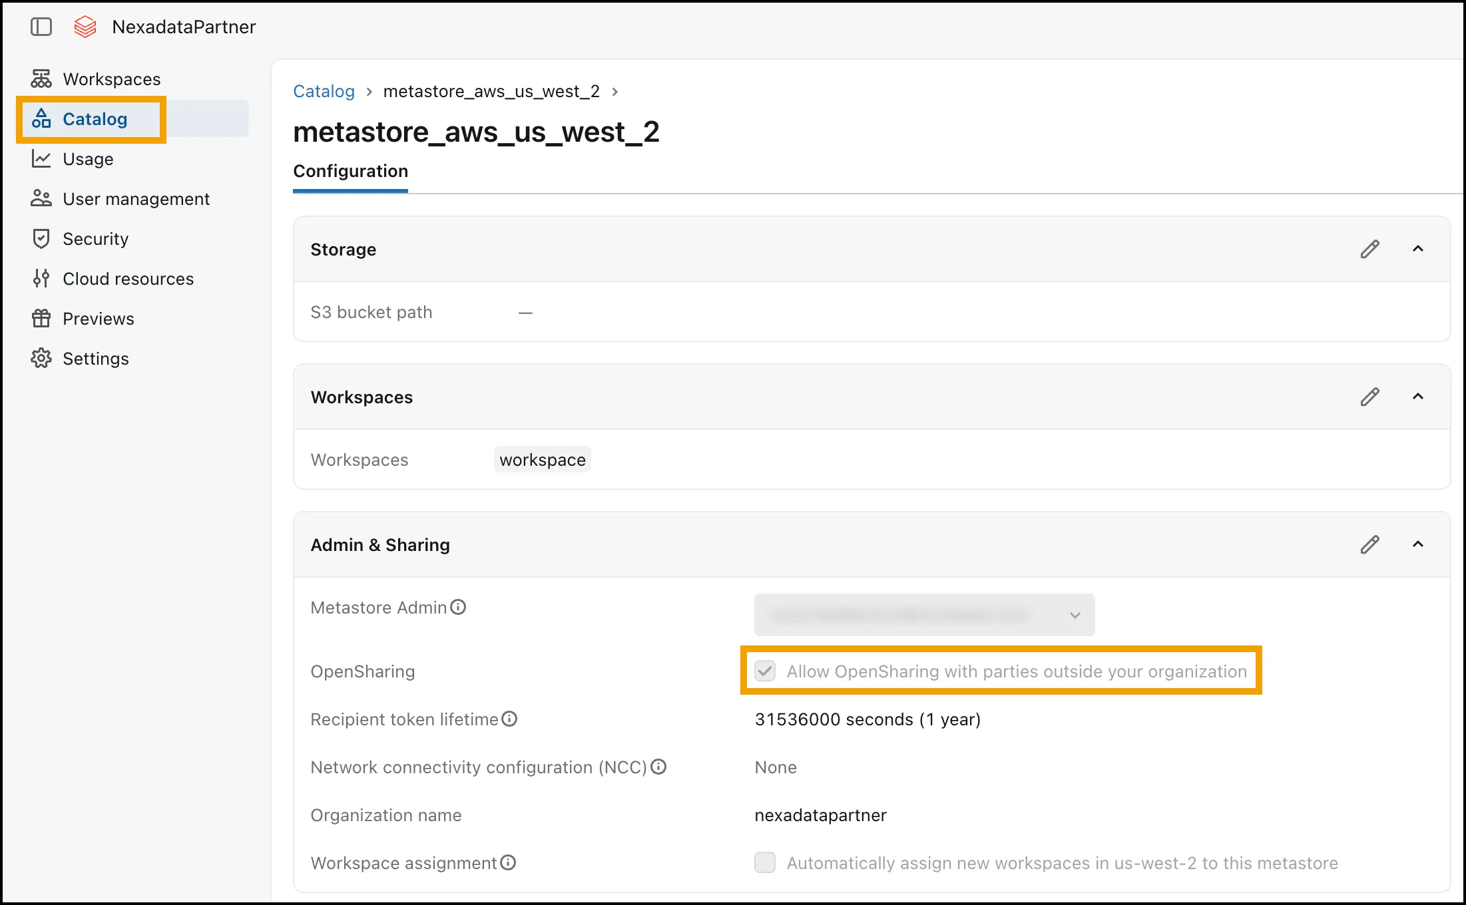Click the Catalog breadcrumb link
This screenshot has width=1466, height=905.
[324, 91]
